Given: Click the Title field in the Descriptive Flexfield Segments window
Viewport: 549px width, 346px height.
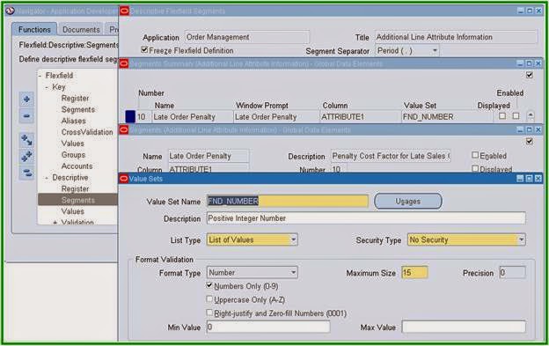Looking at the screenshot, I should [456, 37].
